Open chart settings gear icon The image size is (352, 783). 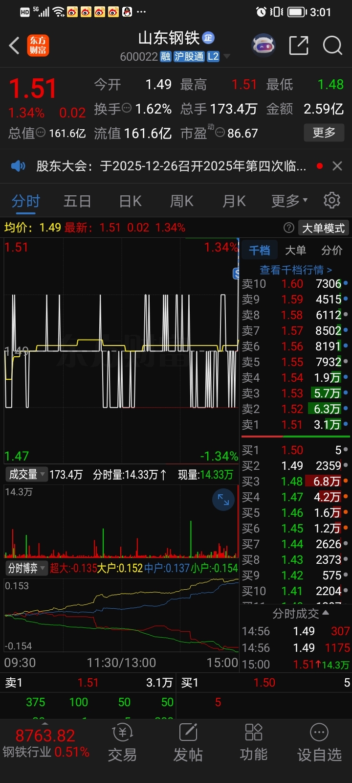click(x=332, y=201)
